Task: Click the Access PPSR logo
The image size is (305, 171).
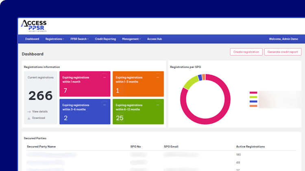Action: pyautogui.click(x=34, y=26)
